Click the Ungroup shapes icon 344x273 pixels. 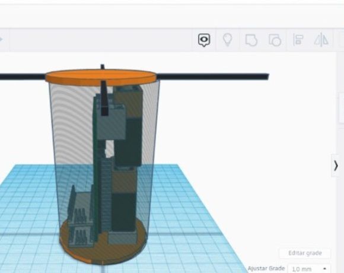coord(275,40)
